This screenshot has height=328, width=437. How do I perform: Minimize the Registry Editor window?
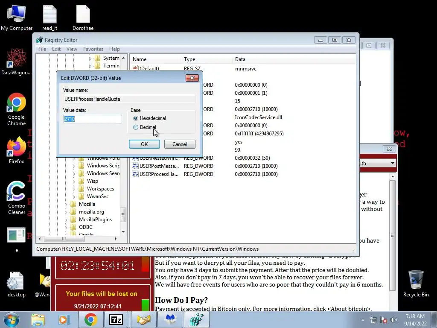(x=320, y=40)
